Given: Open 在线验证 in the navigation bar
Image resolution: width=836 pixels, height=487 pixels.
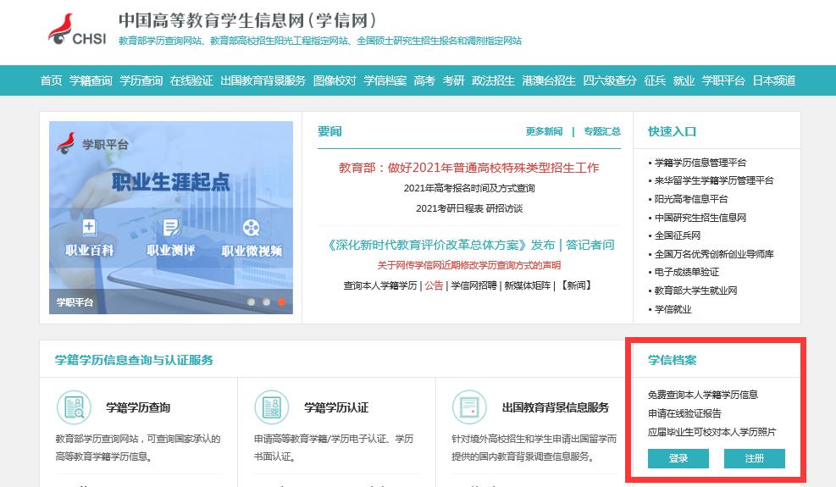Looking at the screenshot, I should 191,80.
